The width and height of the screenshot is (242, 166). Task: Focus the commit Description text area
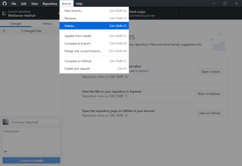[31, 141]
